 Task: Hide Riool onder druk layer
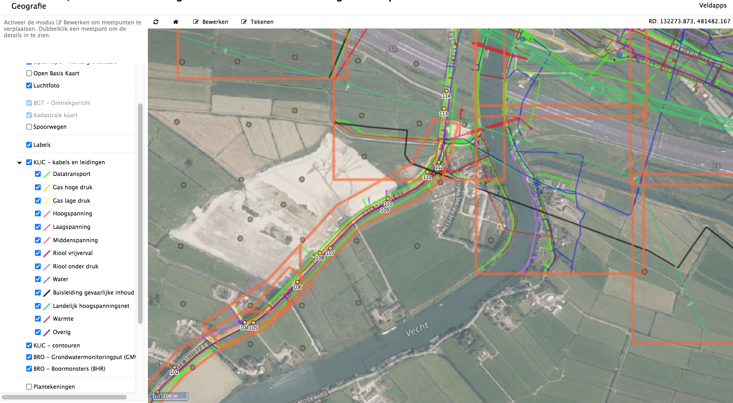[38, 266]
